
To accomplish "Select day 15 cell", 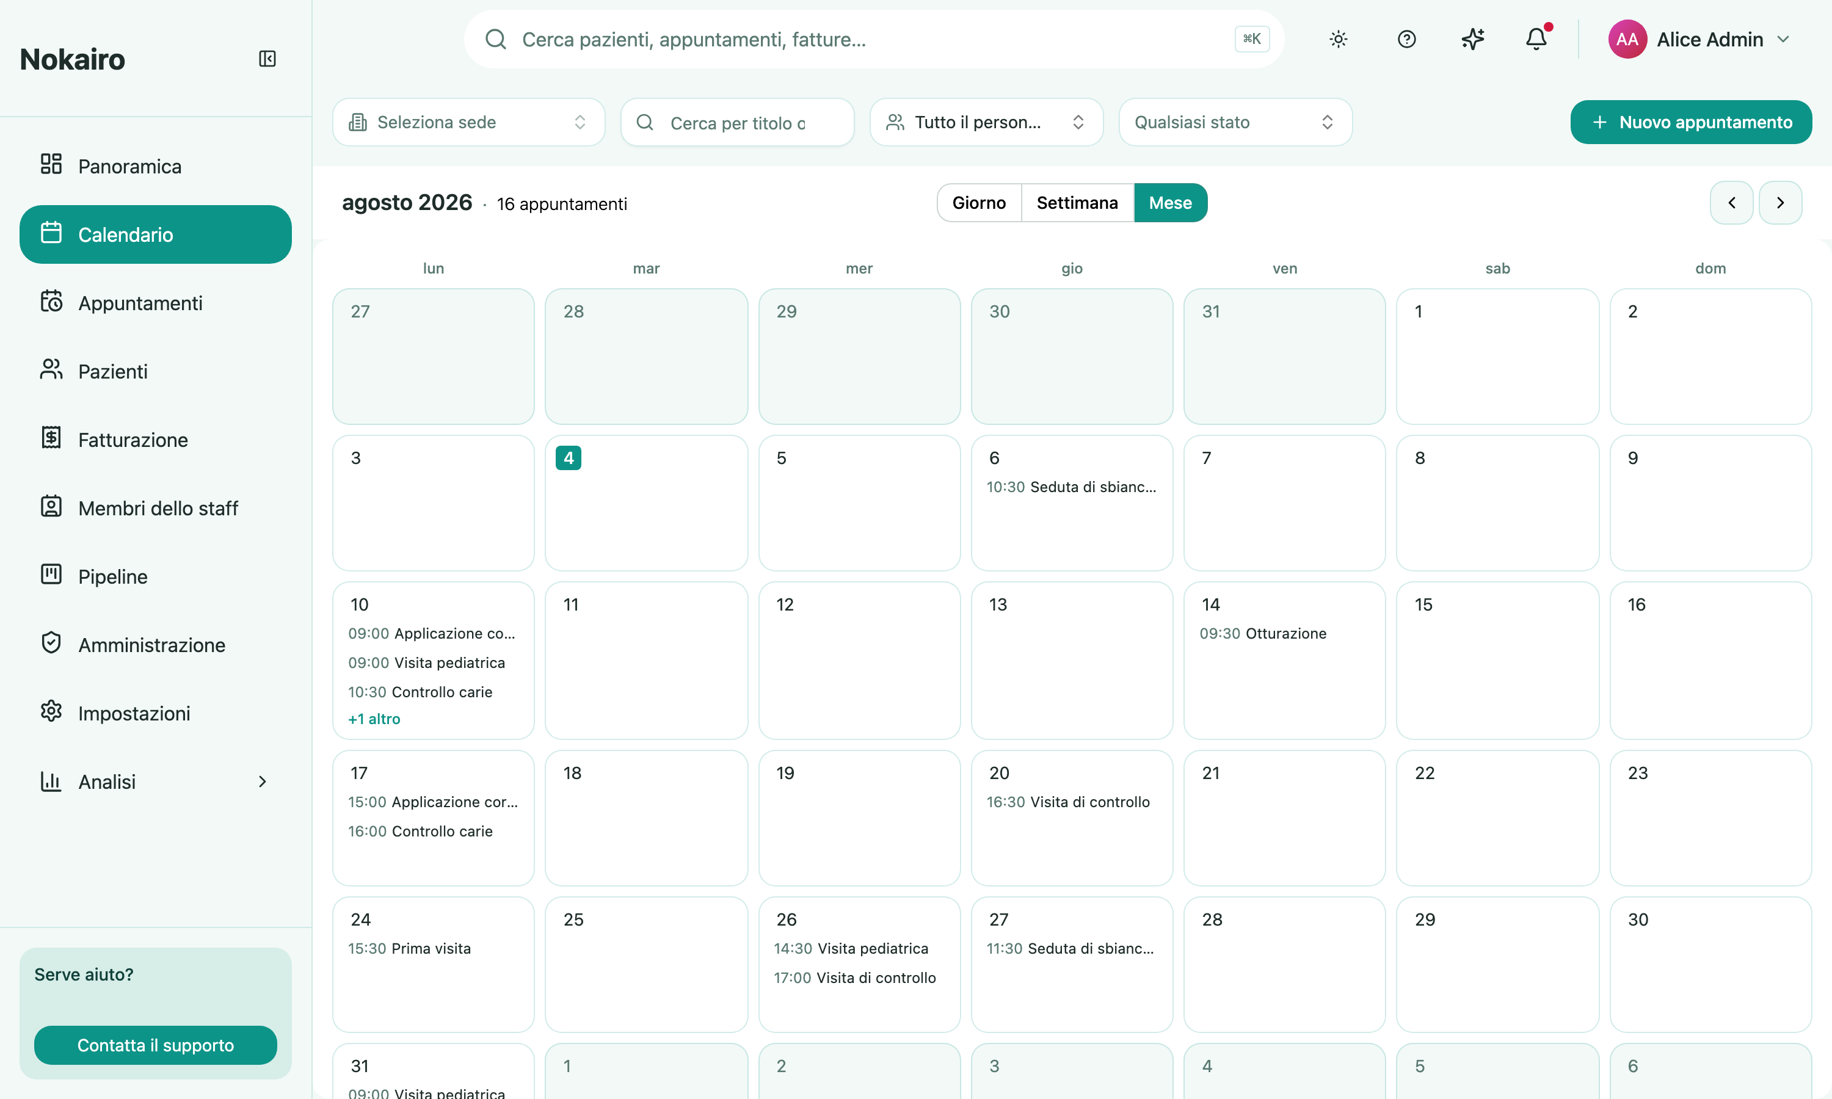I will click(1497, 660).
